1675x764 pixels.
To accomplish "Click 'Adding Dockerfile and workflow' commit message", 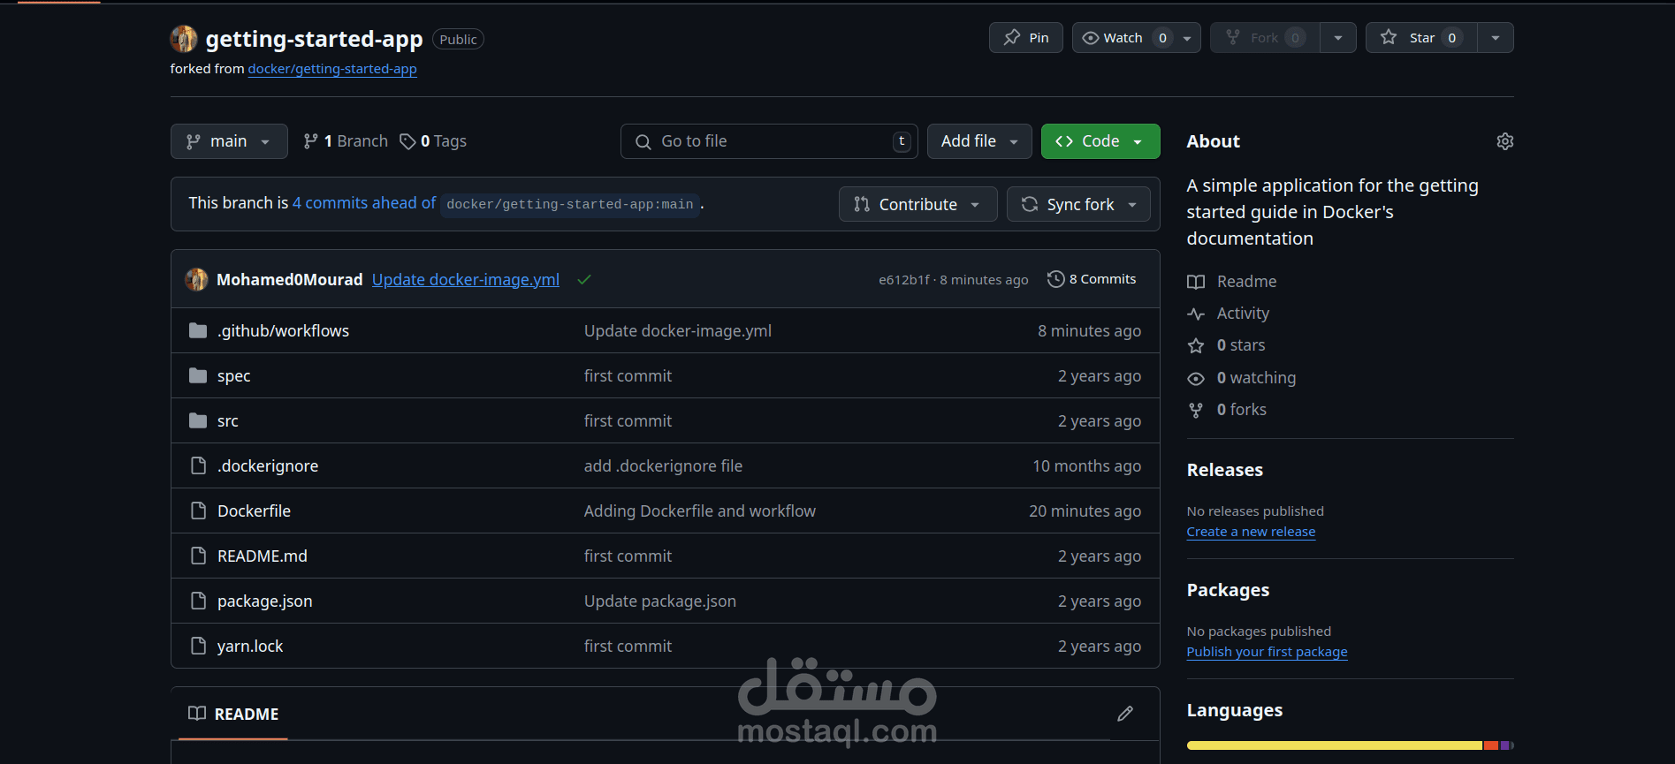I will pyautogui.click(x=699, y=511).
